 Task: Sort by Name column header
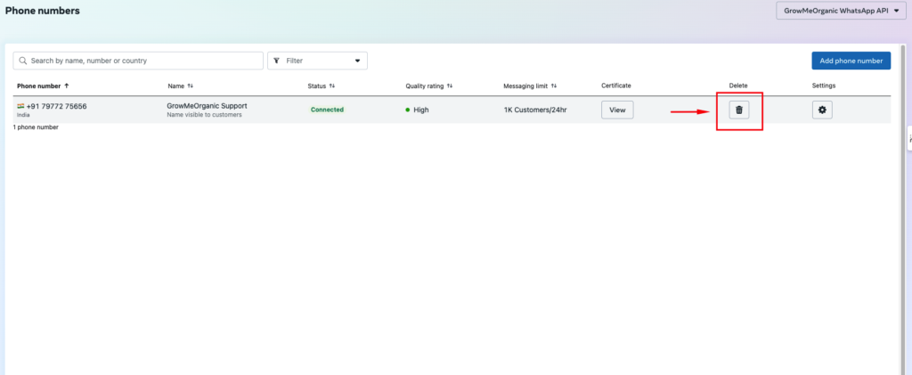coord(180,86)
